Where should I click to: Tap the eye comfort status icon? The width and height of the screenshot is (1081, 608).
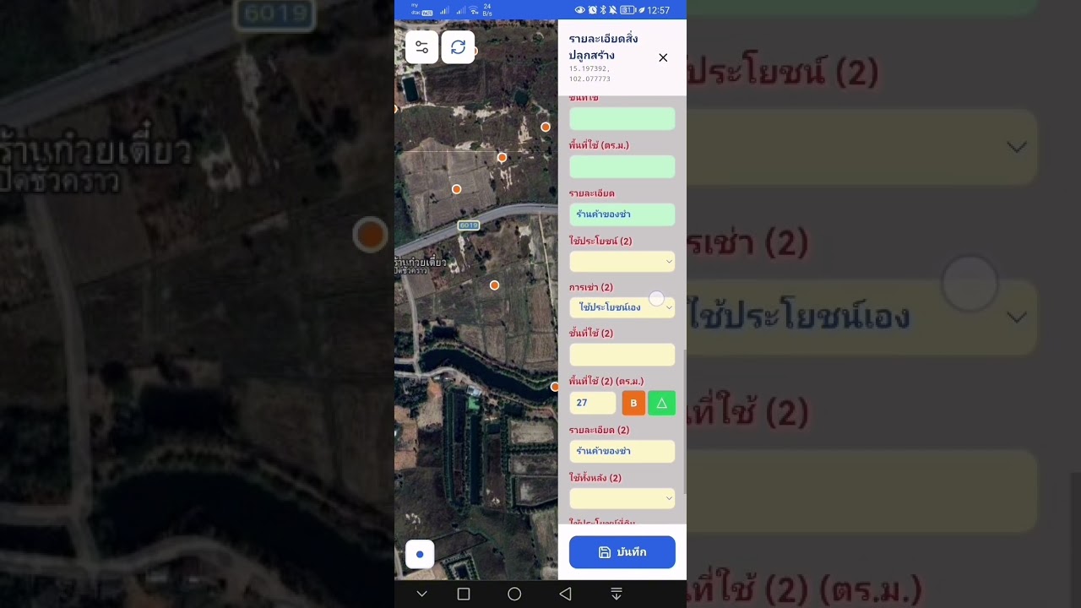(579, 10)
